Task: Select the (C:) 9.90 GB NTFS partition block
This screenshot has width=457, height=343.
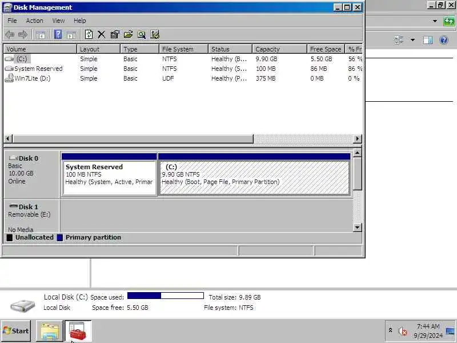Action: click(x=254, y=174)
